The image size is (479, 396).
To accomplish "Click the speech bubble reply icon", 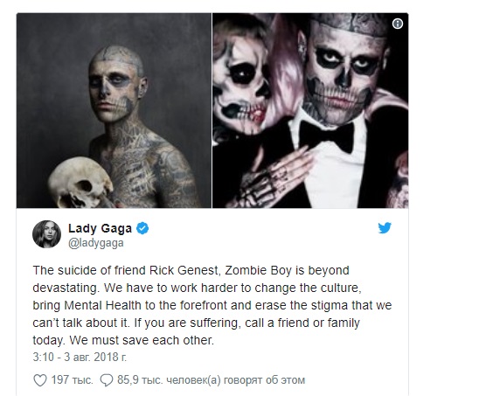I will pos(107,380).
